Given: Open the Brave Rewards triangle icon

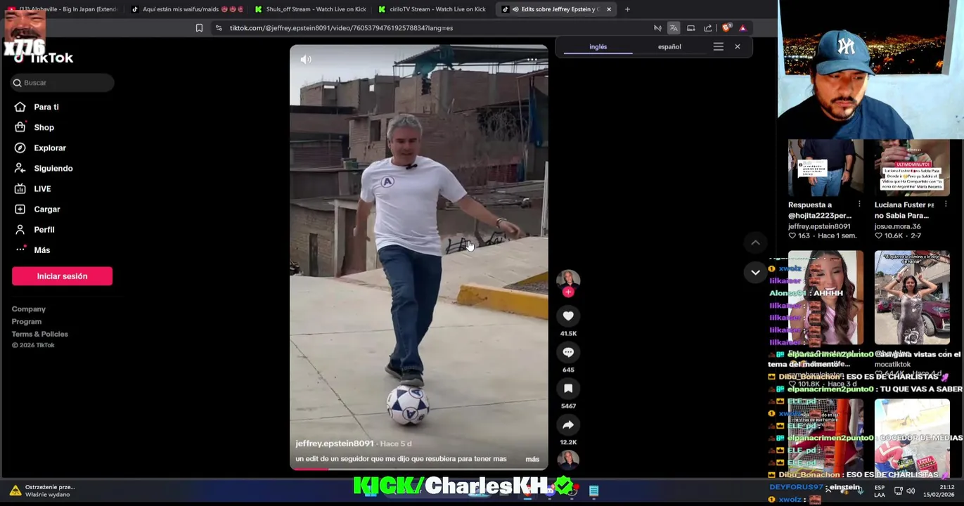Looking at the screenshot, I should coord(743,28).
